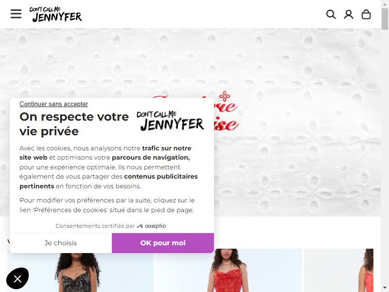
Task: Click the vertical scrollbar thumb
Action: point(385,18)
